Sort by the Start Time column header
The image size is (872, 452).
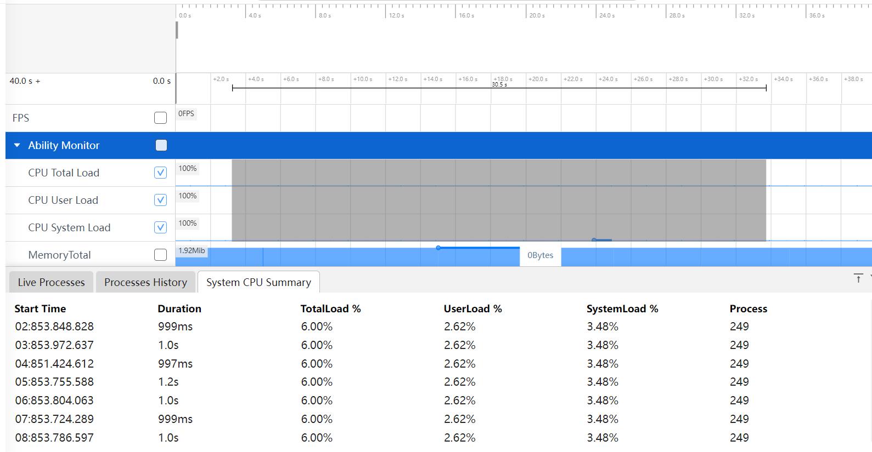40,308
